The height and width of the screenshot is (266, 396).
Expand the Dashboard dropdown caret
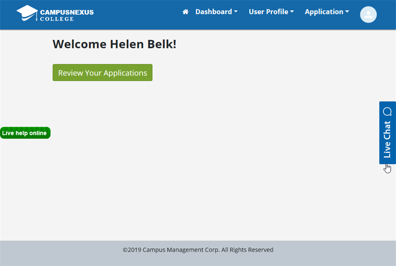236,12
